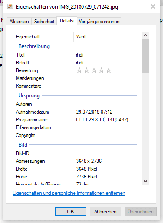Screen dimensions: 163x223
Task: Select the Autoren property label
Action: 24,104
